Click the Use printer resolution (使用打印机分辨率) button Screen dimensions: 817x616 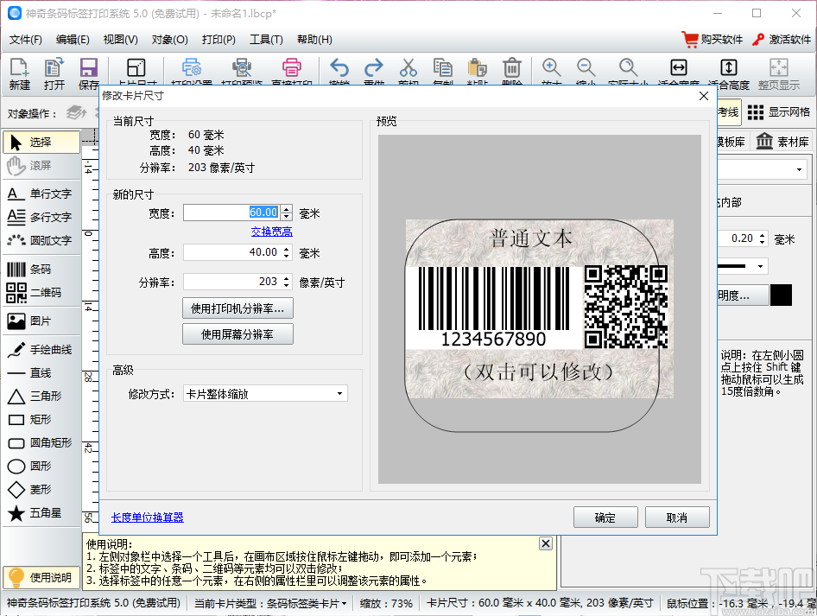[x=237, y=308]
